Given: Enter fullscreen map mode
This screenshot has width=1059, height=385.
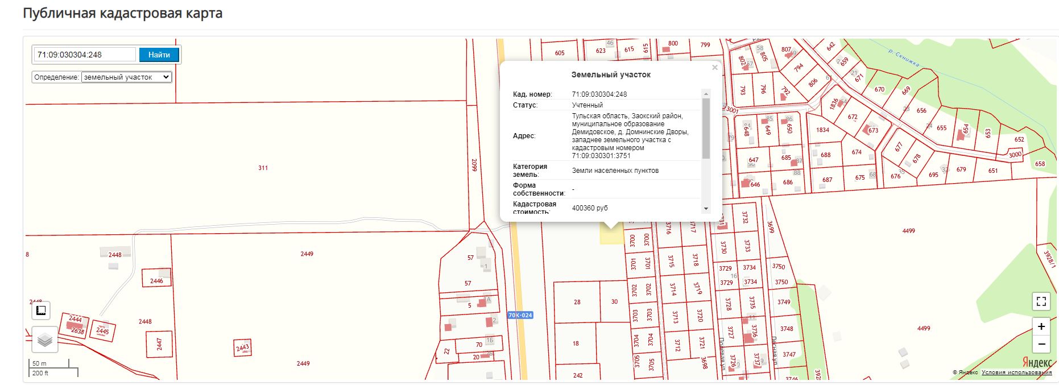Looking at the screenshot, I should (1041, 301).
